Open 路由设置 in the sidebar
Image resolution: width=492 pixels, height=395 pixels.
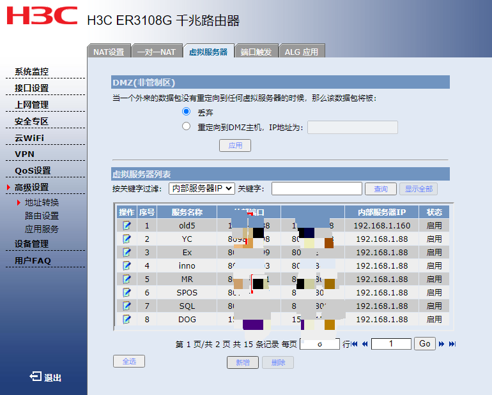(x=42, y=216)
